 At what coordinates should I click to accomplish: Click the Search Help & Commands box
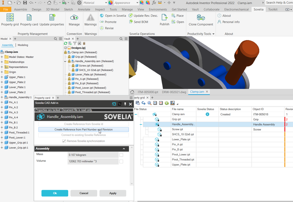click(x=279, y=3)
